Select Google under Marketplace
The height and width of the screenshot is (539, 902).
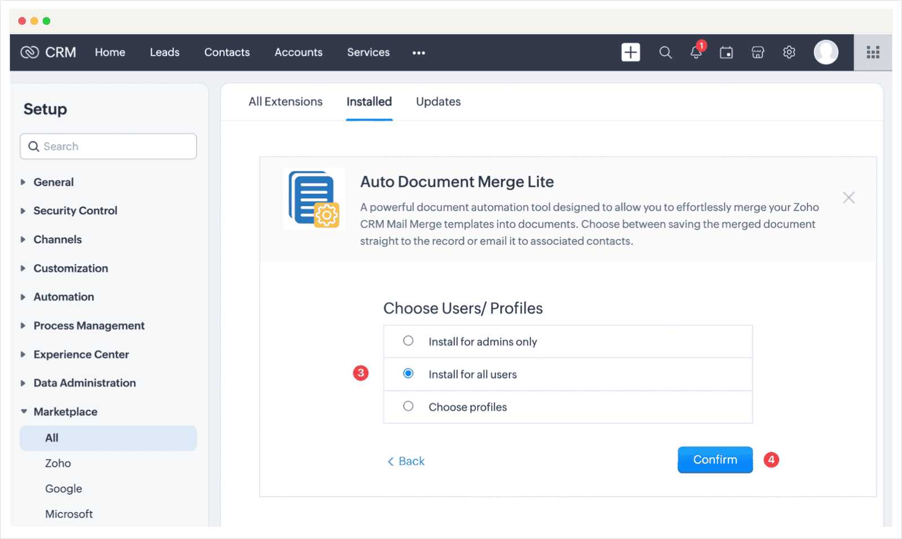(64, 489)
